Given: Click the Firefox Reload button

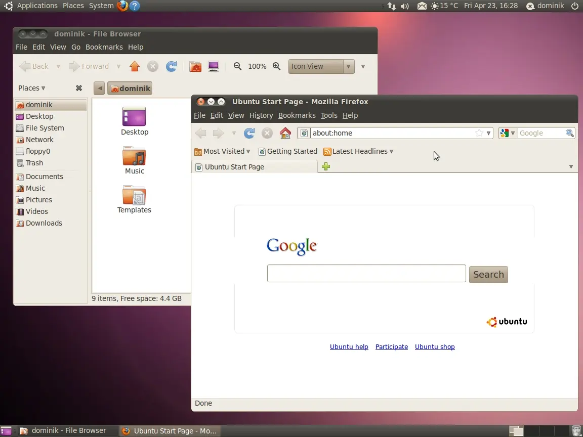Looking at the screenshot, I should (x=249, y=133).
